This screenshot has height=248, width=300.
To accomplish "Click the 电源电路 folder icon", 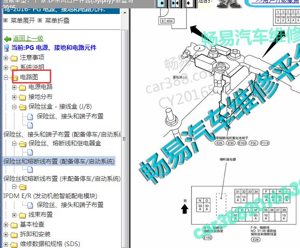I will [x=22, y=88].
